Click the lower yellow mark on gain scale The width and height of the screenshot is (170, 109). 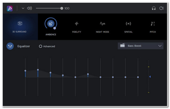pos(149,92)
